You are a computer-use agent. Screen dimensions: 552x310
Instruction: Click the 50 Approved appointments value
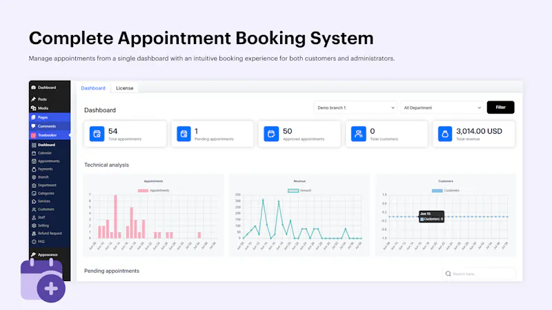click(x=287, y=131)
